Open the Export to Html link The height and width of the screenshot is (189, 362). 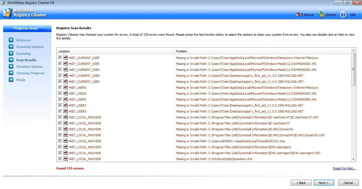tap(344, 168)
